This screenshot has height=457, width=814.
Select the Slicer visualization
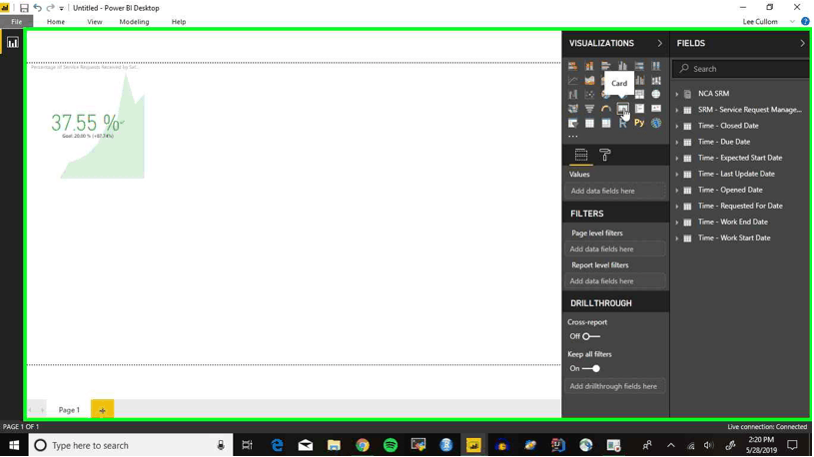coord(572,124)
